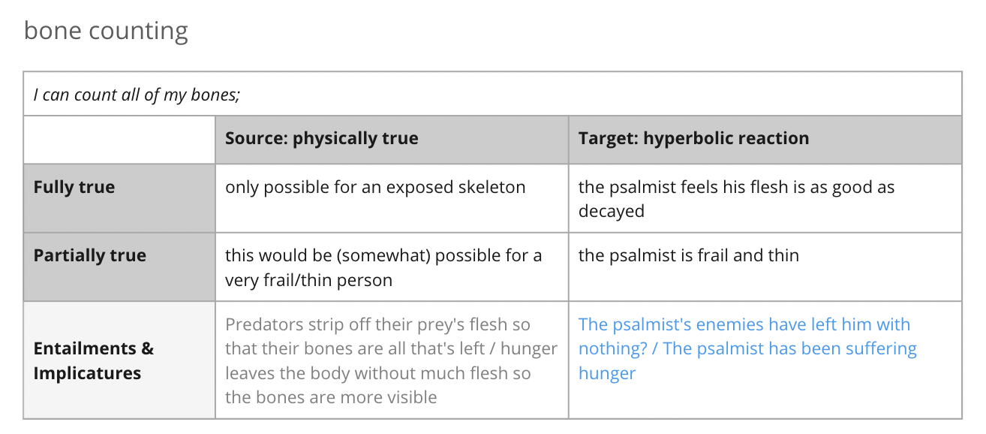This screenshot has width=986, height=434.
Task: Click the 'Entailments & Implicatures' row header
Action: (x=94, y=360)
